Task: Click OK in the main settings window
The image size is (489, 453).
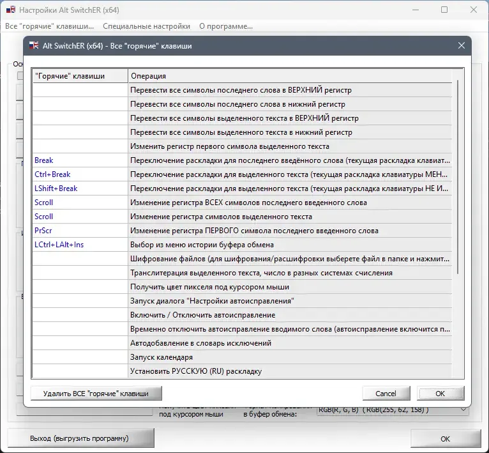Action: pos(445,439)
